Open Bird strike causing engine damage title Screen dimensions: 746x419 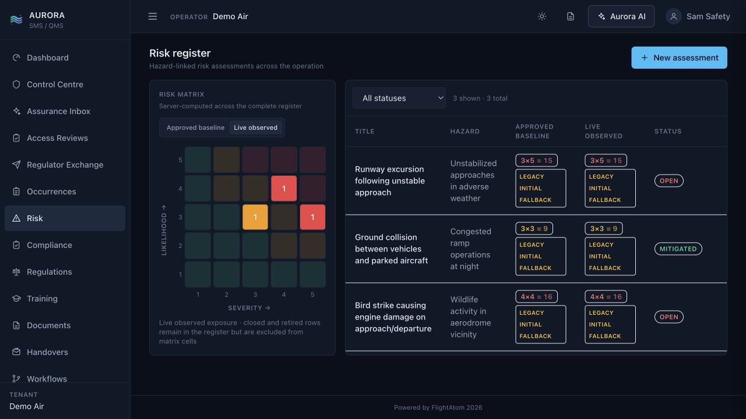point(393,317)
